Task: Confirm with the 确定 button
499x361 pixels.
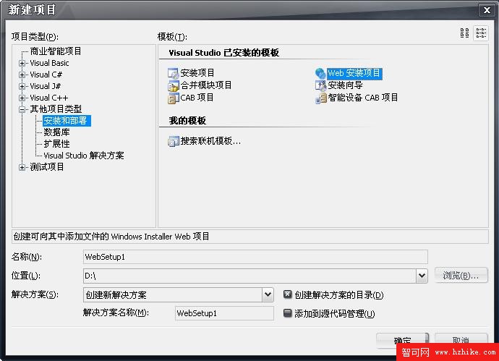Action: pos(402,341)
